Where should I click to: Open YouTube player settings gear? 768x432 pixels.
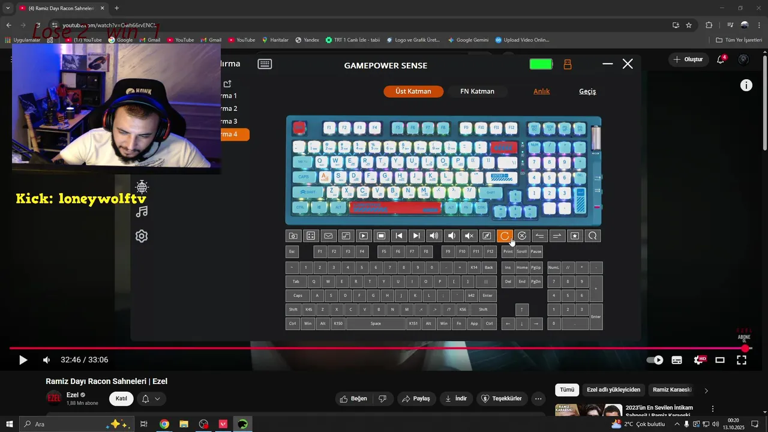click(699, 360)
